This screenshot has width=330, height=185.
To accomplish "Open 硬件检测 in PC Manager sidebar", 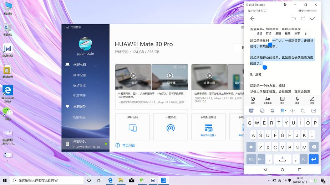I will (79, 75).
